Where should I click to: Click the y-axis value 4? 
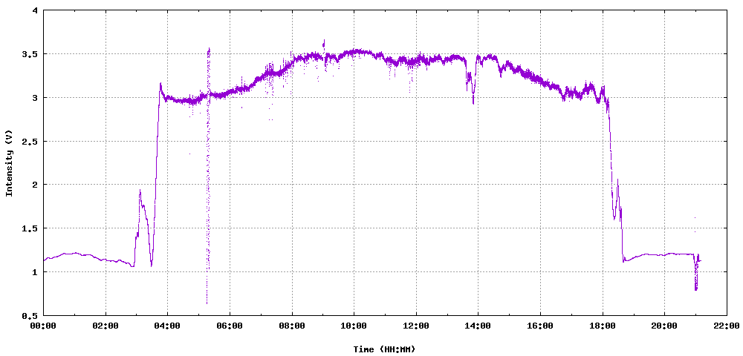36,10
